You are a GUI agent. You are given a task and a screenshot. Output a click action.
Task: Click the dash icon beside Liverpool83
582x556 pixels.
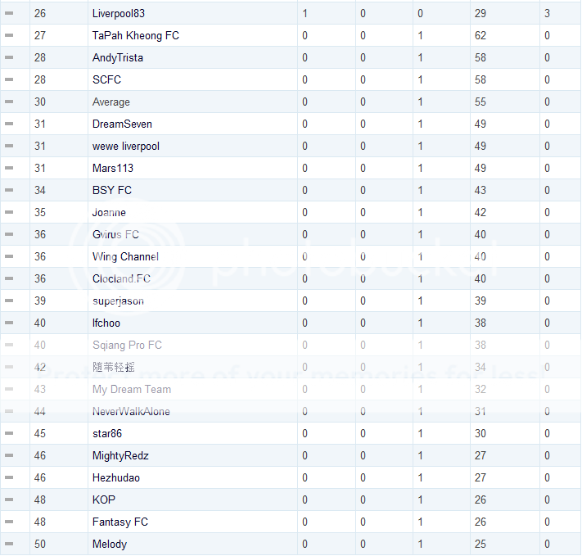[x=9, y=14]
